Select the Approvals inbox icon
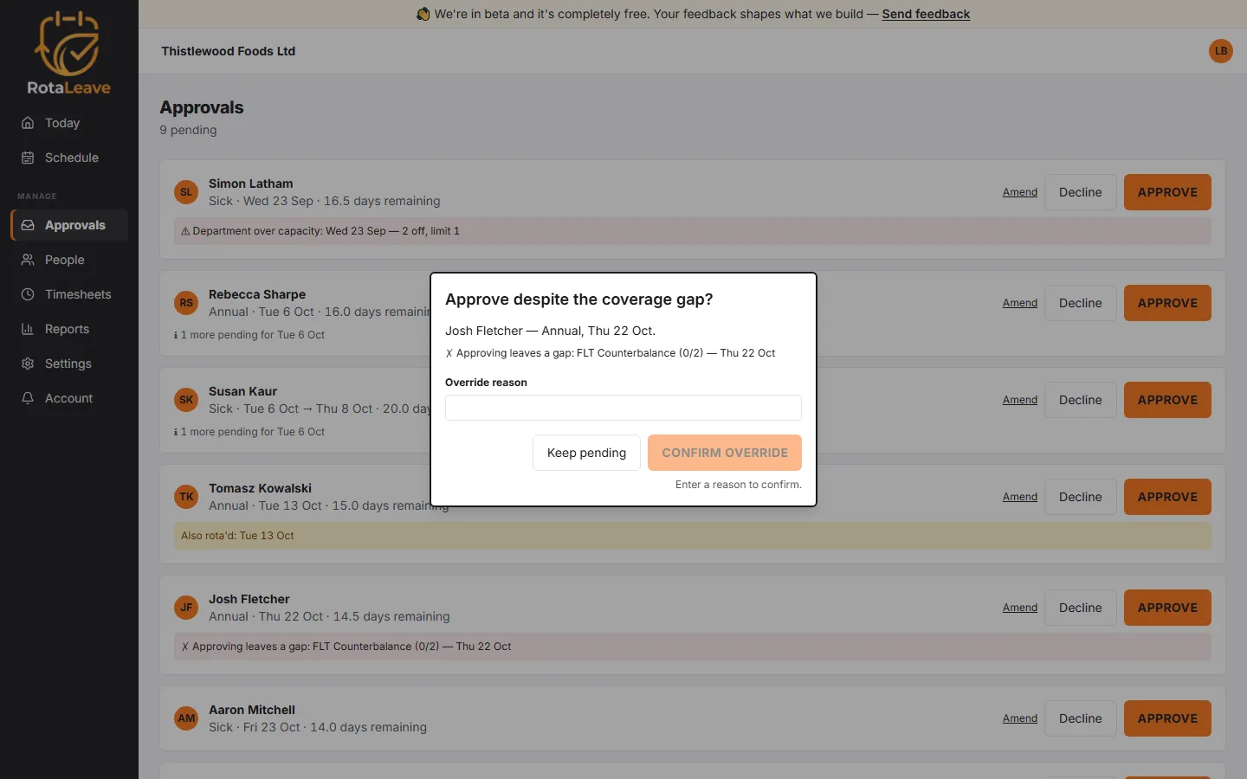The height and width of the screenshot is (779, 1247). [x=28, y=225]
